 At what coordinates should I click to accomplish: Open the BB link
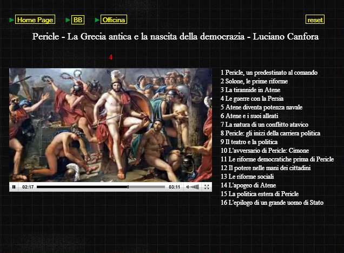click(x=78, y=20)
